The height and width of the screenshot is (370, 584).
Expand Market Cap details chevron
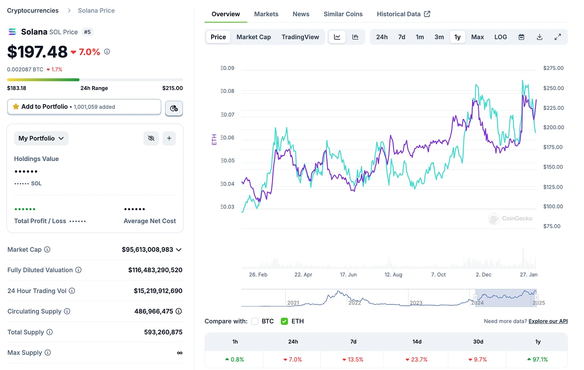179,249
